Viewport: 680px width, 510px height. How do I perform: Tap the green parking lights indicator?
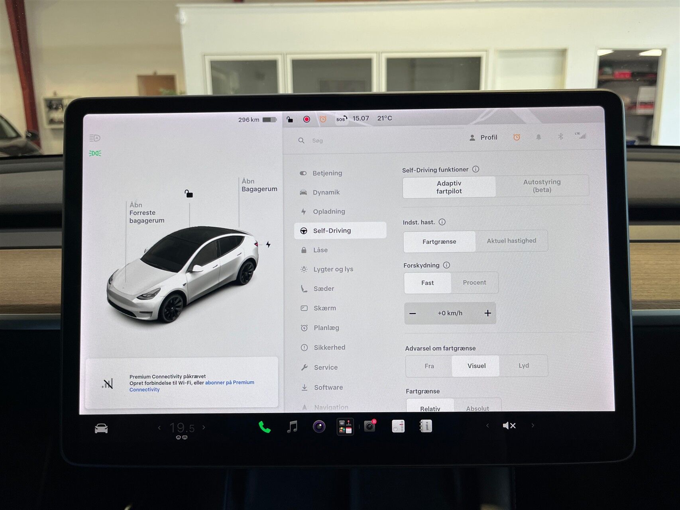(x=95, y=153)
